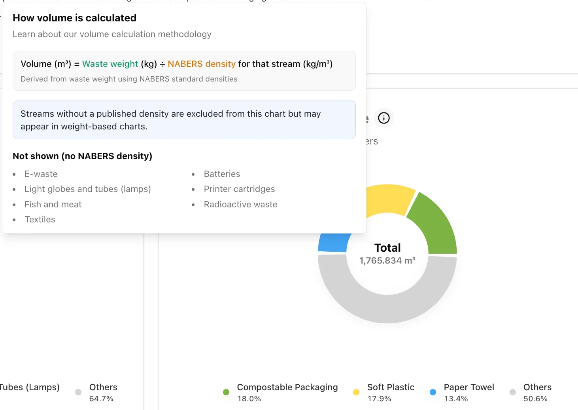Click the green "Waste weight" formula term

(110, 64)
